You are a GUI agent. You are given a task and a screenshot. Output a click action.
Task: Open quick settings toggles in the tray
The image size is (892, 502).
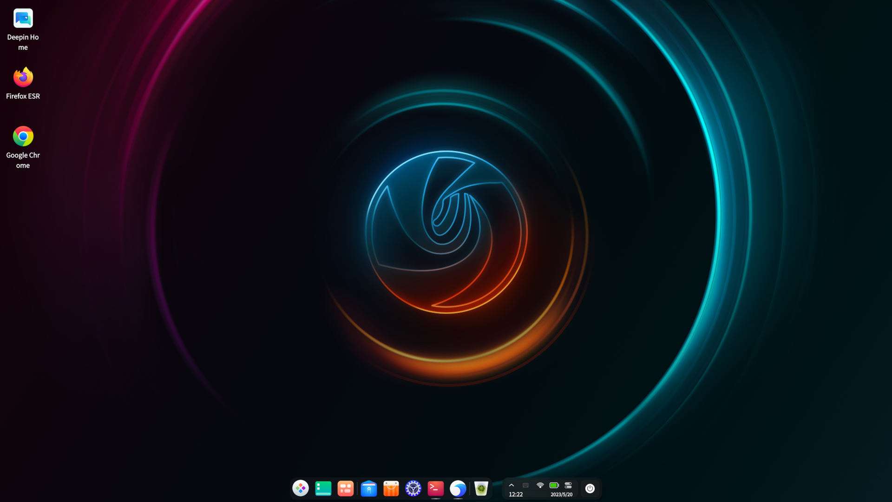(x=568, y=485)
